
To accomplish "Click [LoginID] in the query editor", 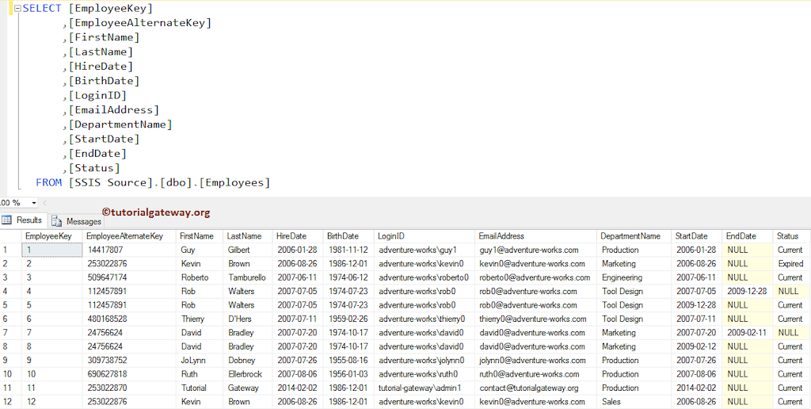I will [x=97, y=95].
